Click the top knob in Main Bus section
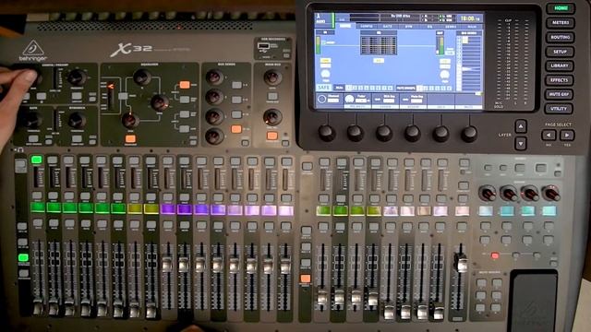The image size is (591, 332). point(272,77)
